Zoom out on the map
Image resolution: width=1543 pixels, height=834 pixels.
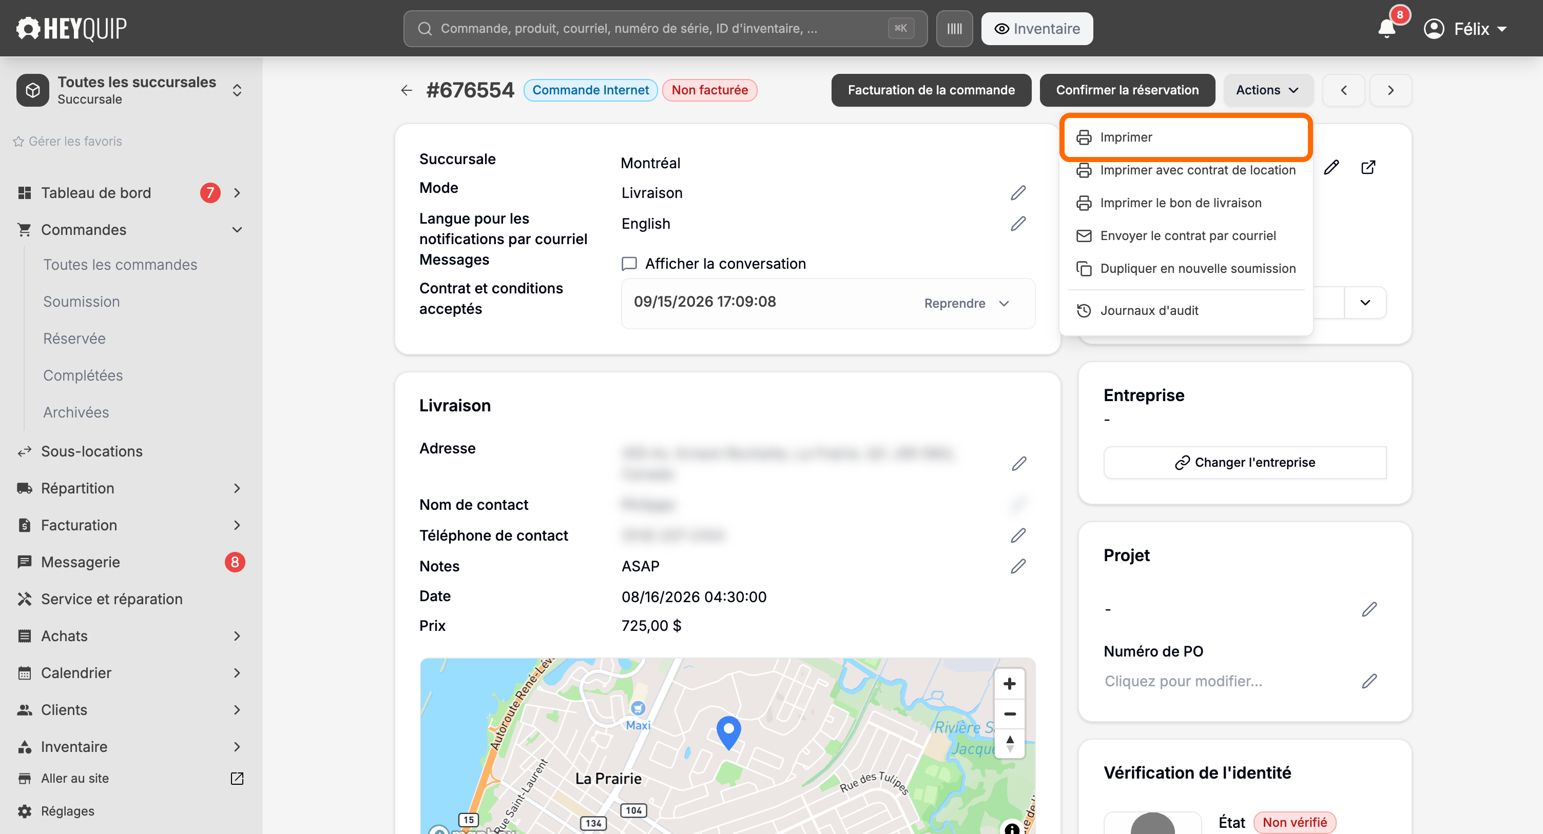click(x=1009, y=713)
